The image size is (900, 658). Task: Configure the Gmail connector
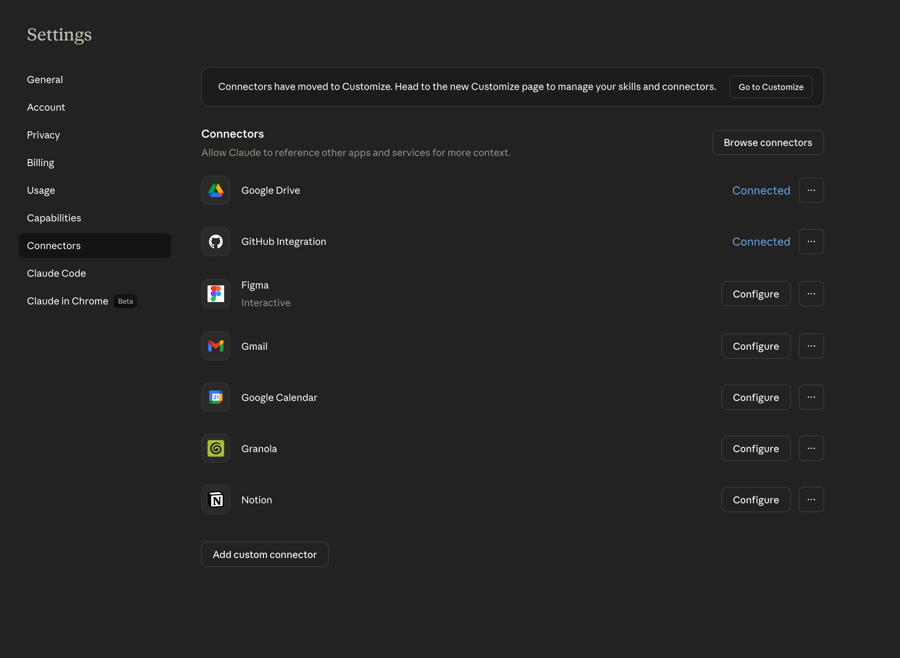(756, 346)
